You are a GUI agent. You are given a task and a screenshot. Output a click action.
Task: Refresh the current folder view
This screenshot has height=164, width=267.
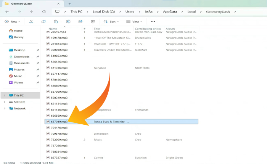click(x=44, y=12)
